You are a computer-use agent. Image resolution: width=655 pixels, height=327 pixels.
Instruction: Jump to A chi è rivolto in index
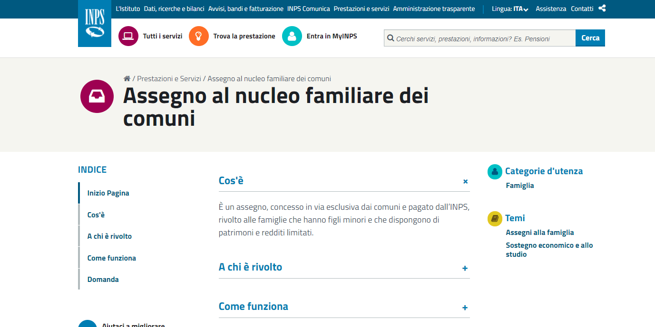point(109,236)
